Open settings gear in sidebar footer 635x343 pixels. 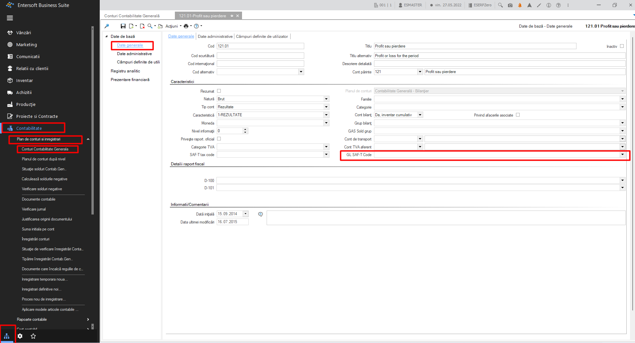point(20,336)
